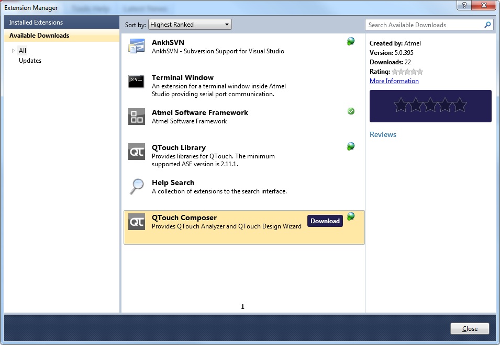The image size is (500, 345).
Task: Download the QTouch Composer extension
Action: coord(325,221)
